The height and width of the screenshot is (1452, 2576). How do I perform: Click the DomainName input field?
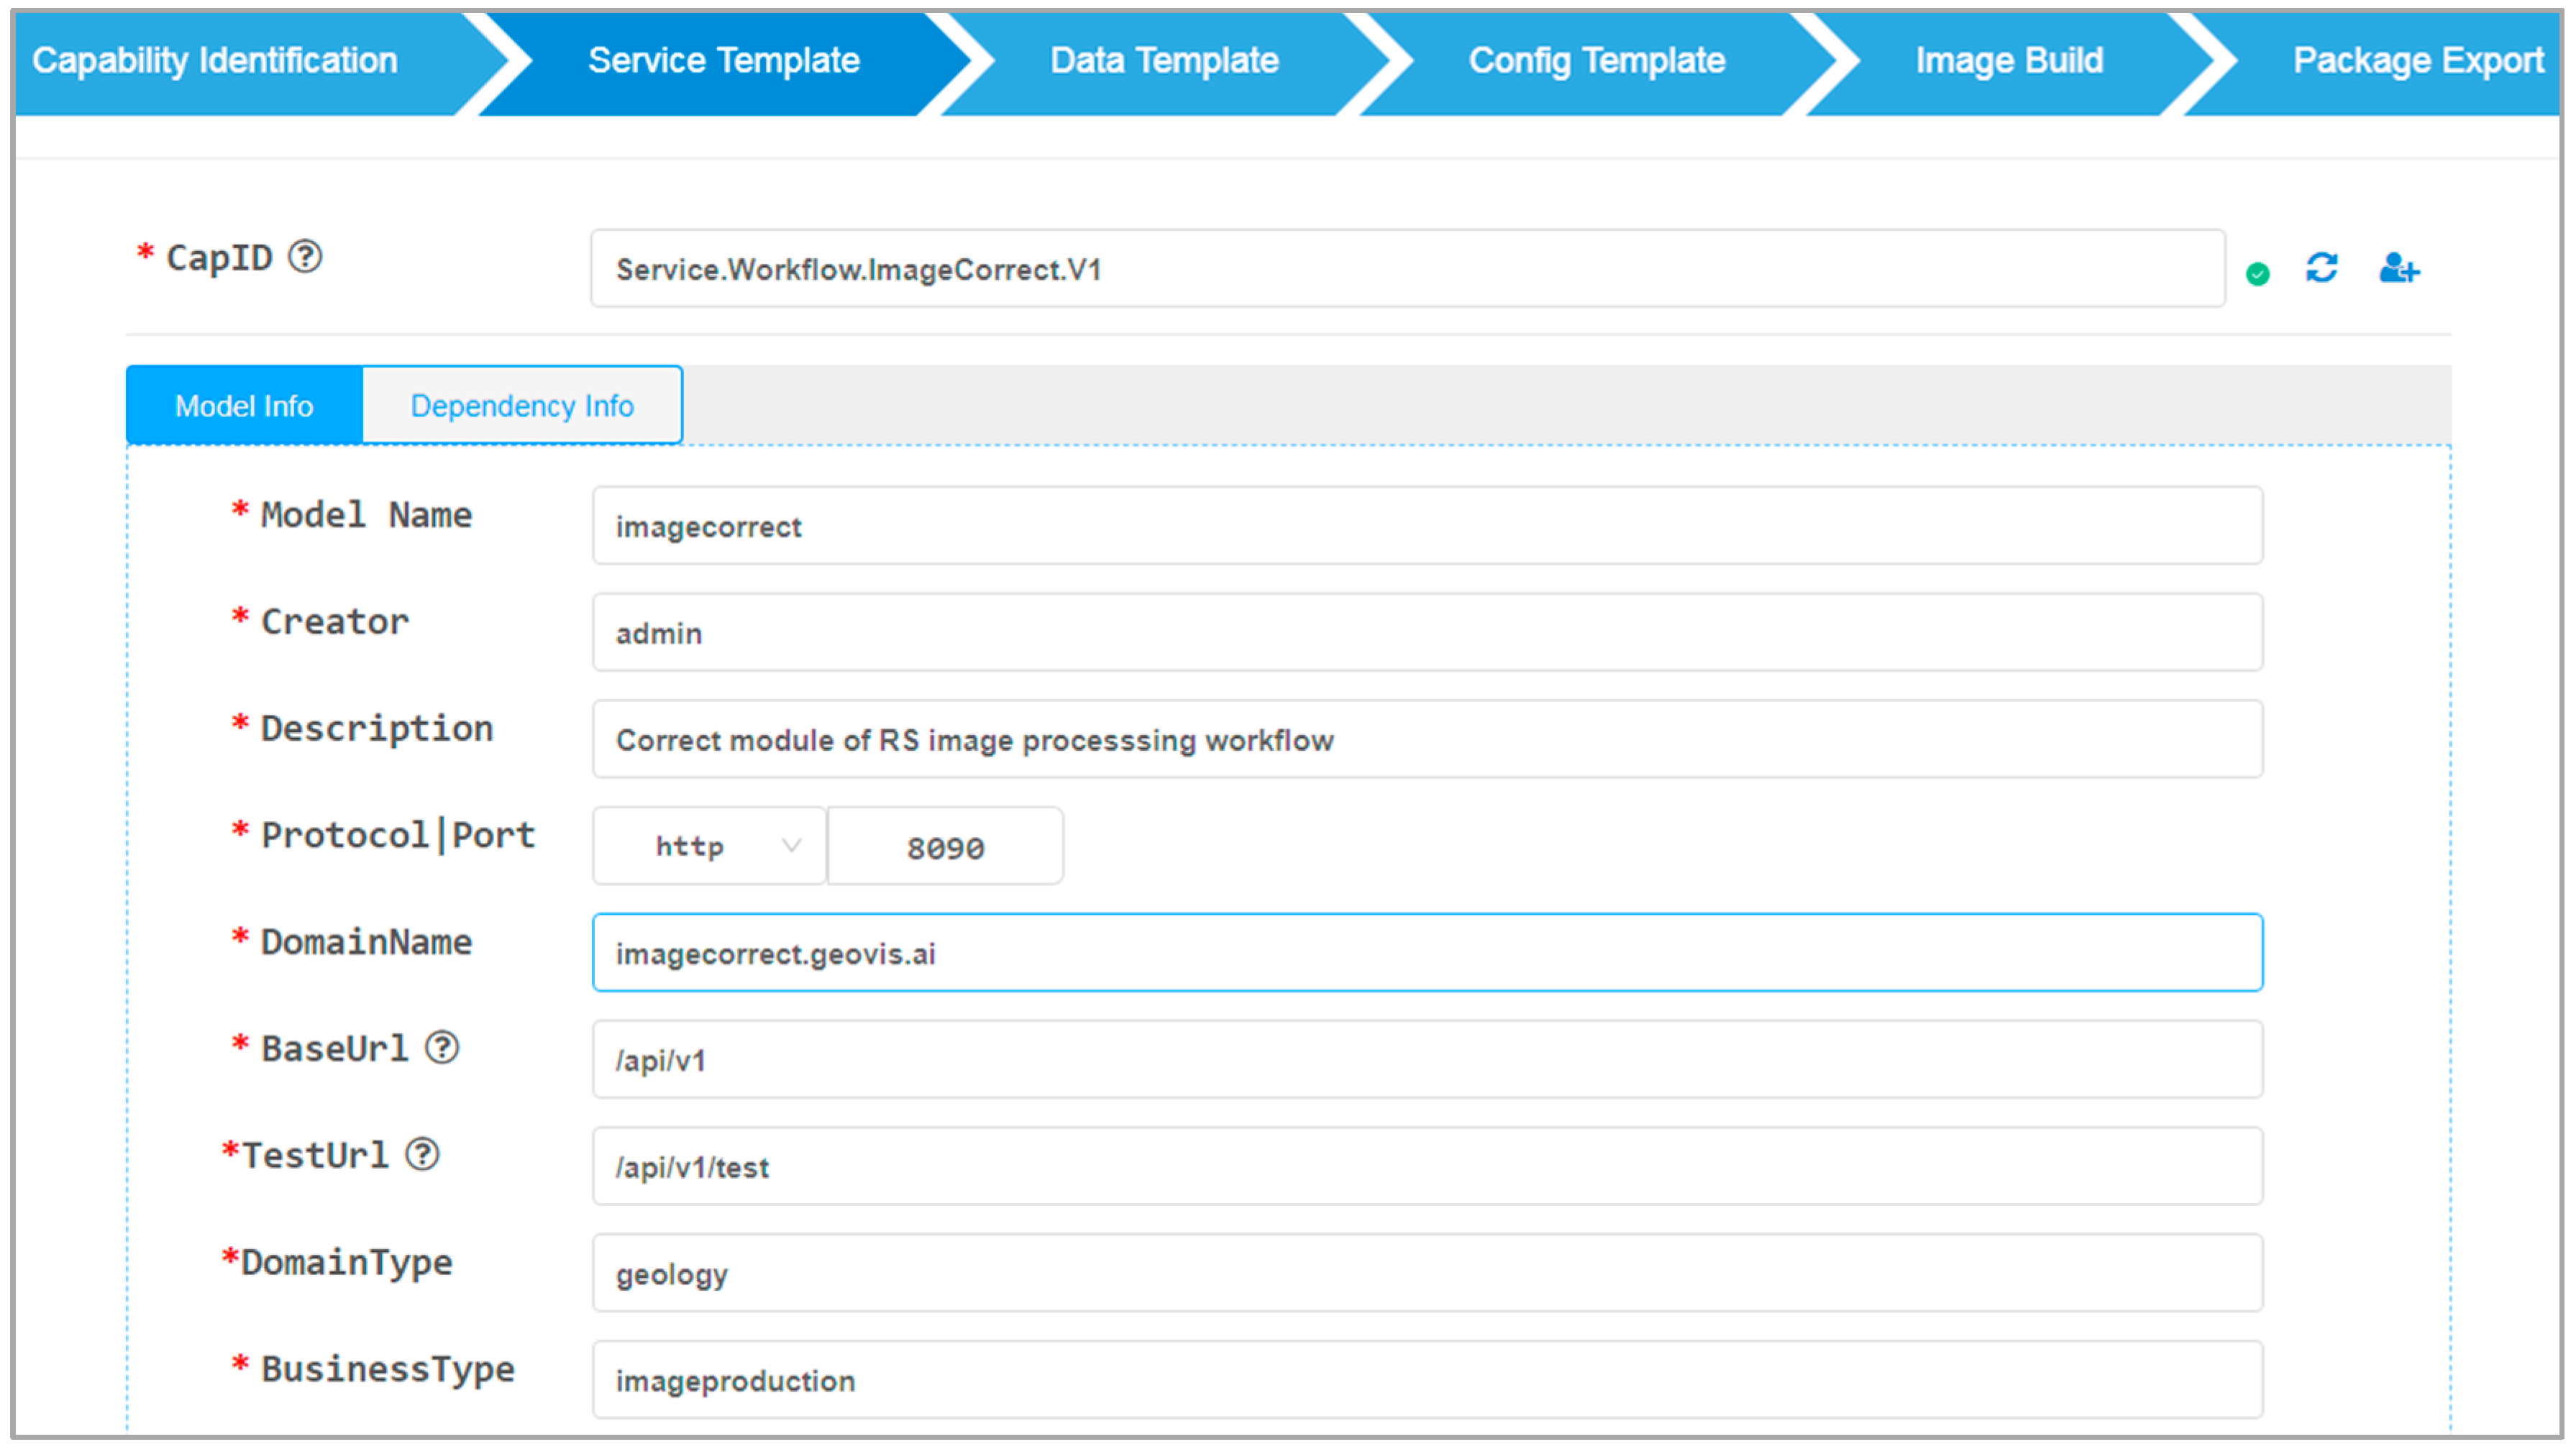[x=1427, y=952]
